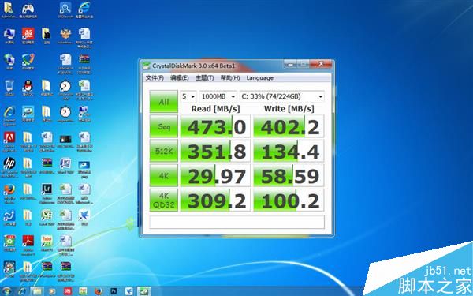Select the 4K QD32 read value 309.2

click(x=215, y=200)
